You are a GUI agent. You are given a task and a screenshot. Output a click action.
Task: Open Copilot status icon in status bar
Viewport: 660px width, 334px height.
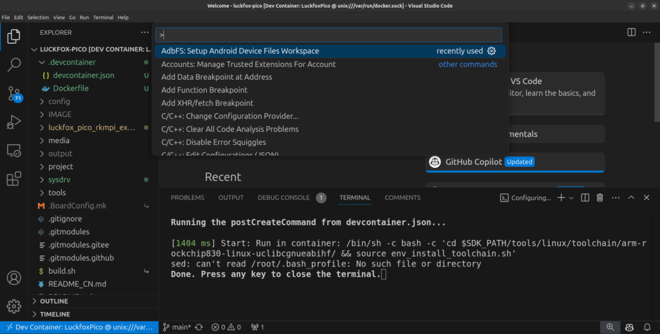pyautogui.click(x=629, y=328)
